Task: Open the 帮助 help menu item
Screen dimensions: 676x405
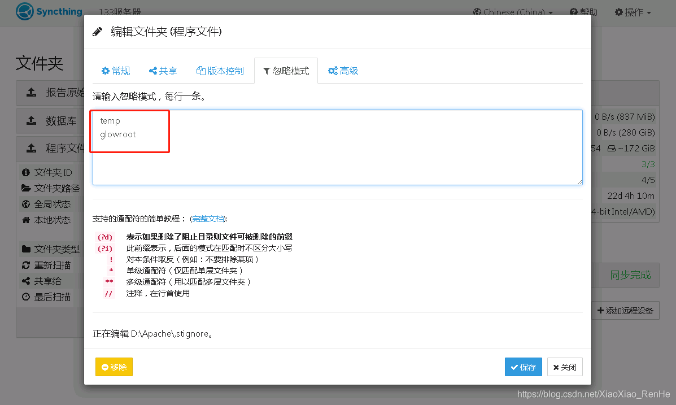Action: [583, 12]
